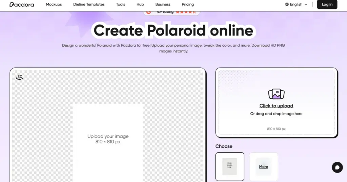The image size is (347, 182).
Task: Click the Log in button
Action: (x=327, y=4)
